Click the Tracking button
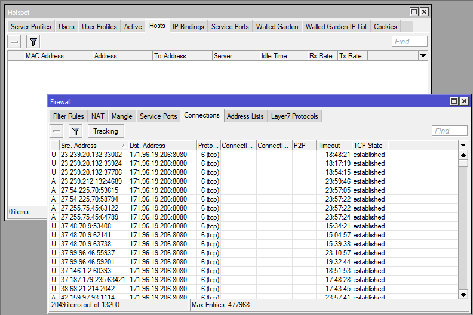The width and height of the screenshot is (473, 315). point(105,131)
